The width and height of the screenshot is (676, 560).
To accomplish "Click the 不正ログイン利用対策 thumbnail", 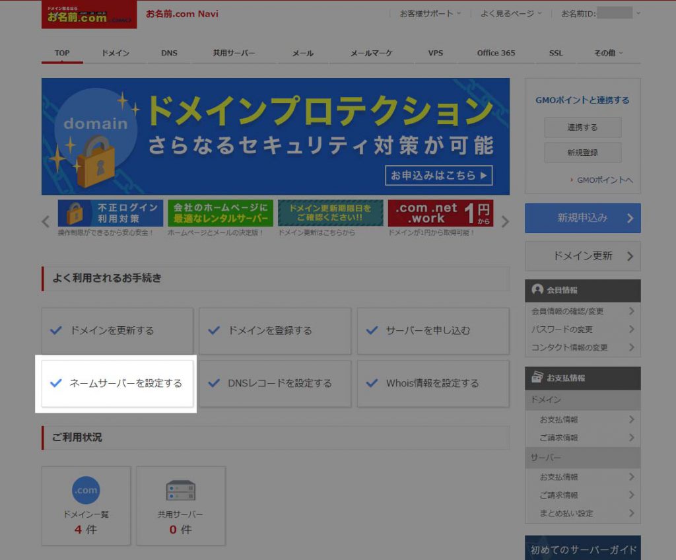I will pyautogui.click(x=110, y=213).
